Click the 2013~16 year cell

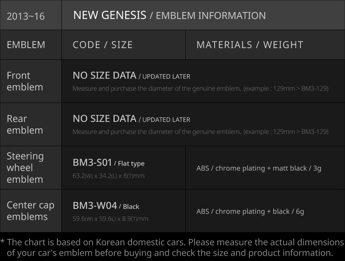tap(26, 16)
